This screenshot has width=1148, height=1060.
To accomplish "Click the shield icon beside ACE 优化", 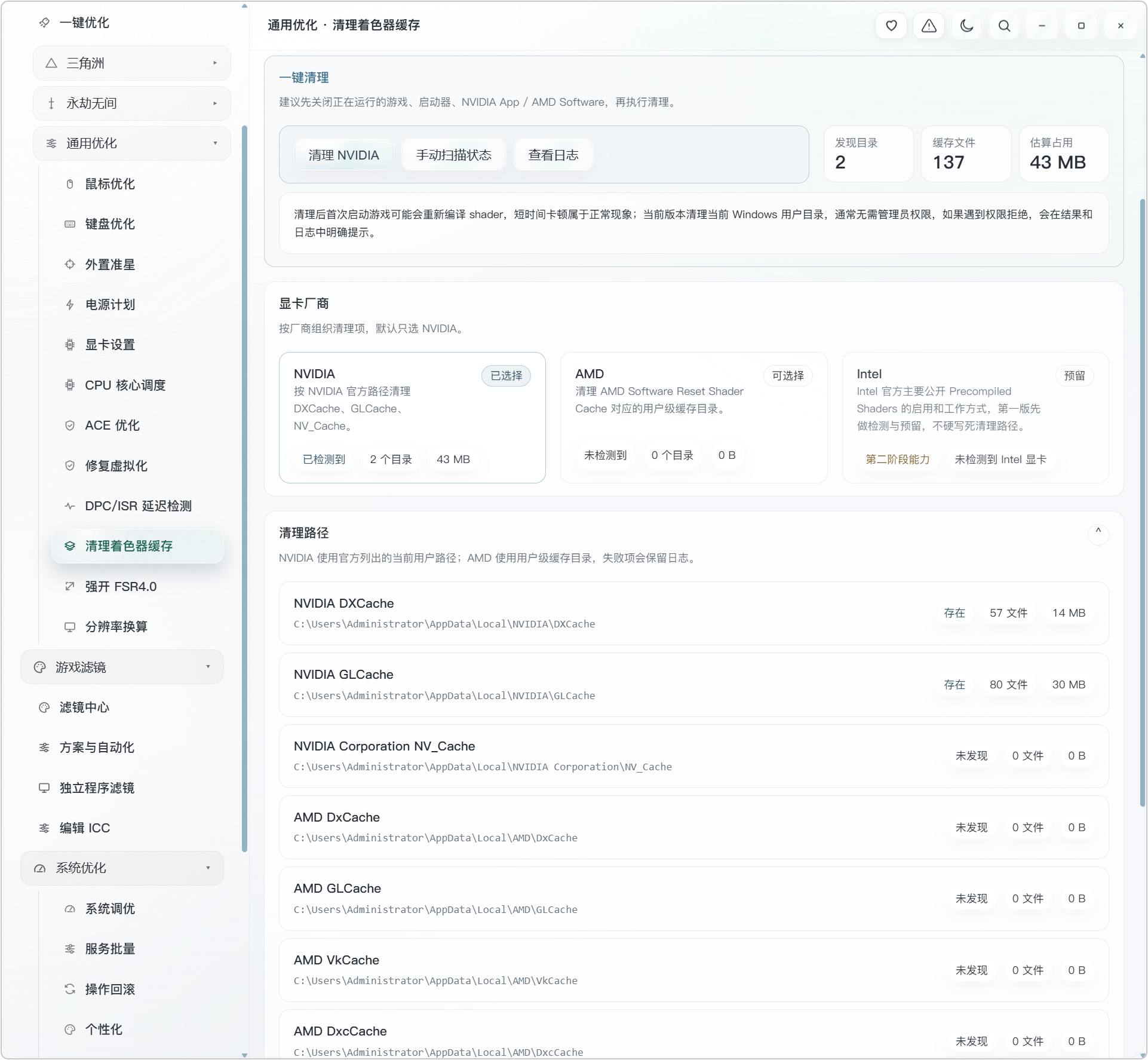I will point(70,425).
